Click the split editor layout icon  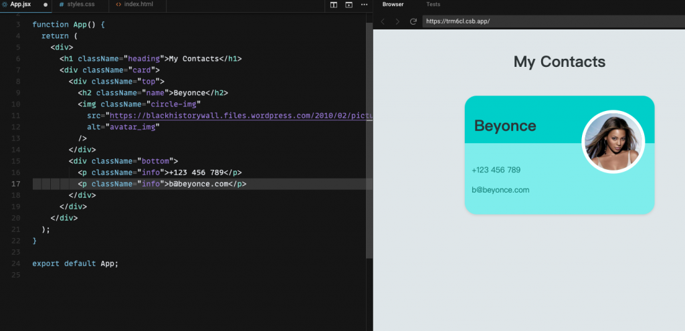(334, 5)
